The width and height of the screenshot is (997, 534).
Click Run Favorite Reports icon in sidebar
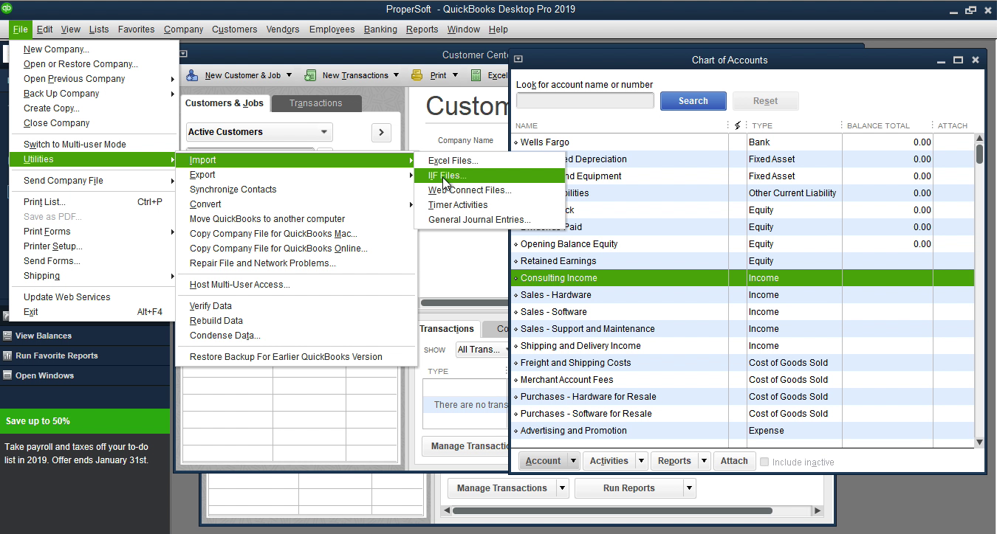point(7,356)
